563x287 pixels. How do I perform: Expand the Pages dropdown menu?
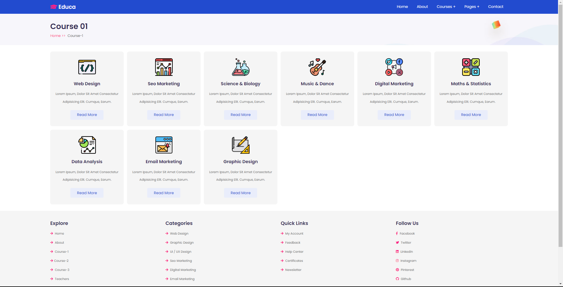(472, 6)
